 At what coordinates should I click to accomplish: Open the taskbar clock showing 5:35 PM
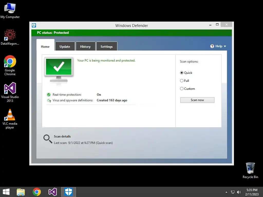pyautogui.click(x=252, y=192)
